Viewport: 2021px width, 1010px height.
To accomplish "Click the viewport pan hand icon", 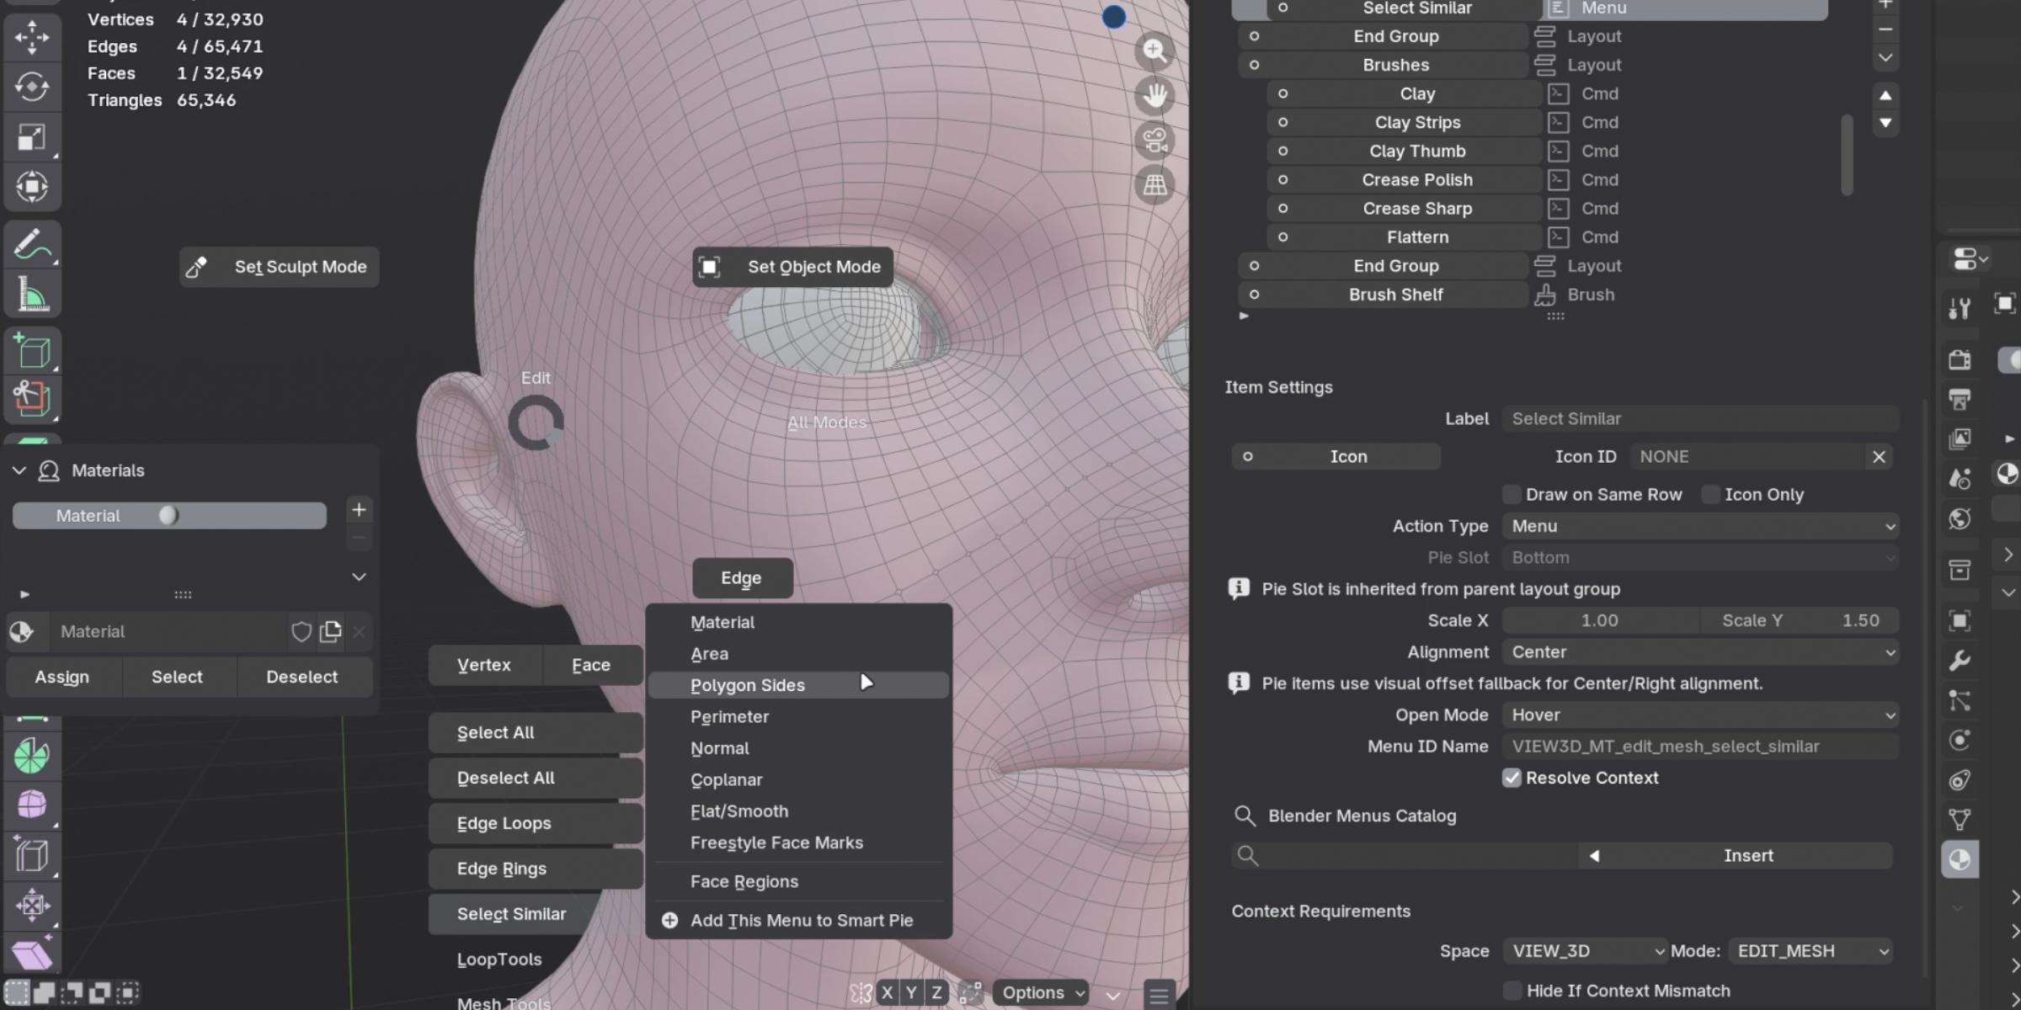I will 1154,96.
